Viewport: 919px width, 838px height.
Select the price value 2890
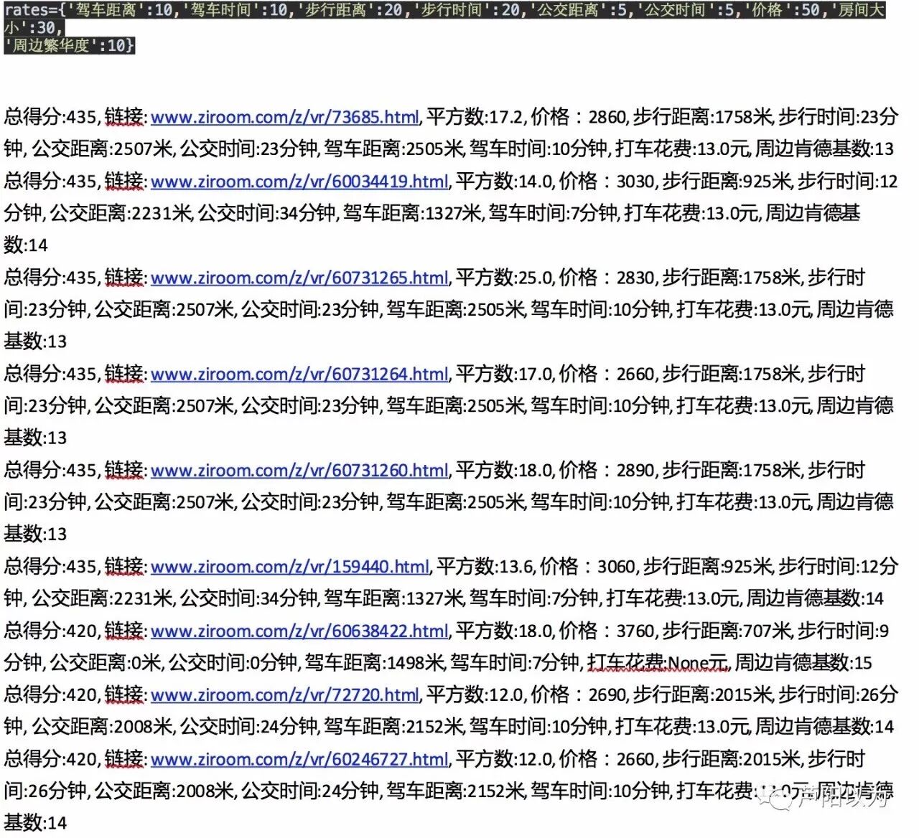(636, 471)
